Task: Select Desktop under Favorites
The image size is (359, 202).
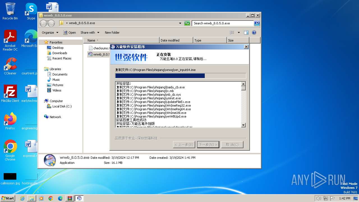Action: pyautogui.click(x=55, y=48)
